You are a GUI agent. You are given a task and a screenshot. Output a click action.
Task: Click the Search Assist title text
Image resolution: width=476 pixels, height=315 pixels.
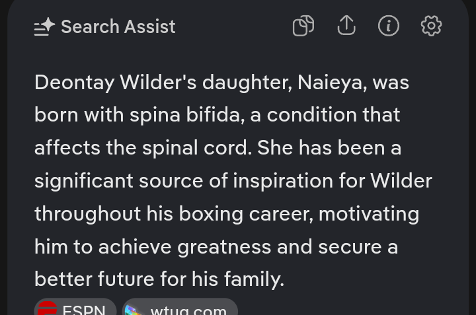click(118, 26)
